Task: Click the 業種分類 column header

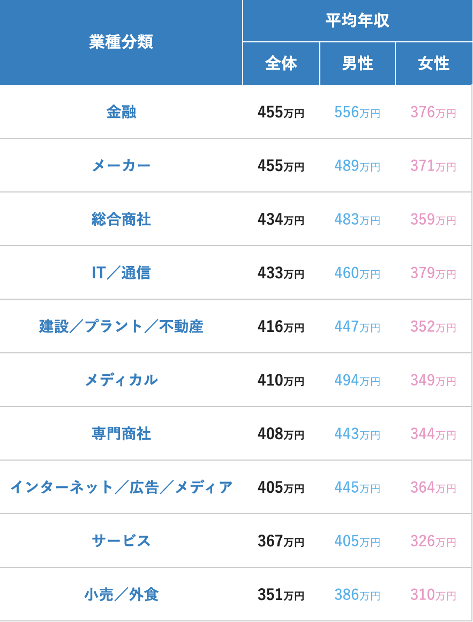Action: point(121,42)
